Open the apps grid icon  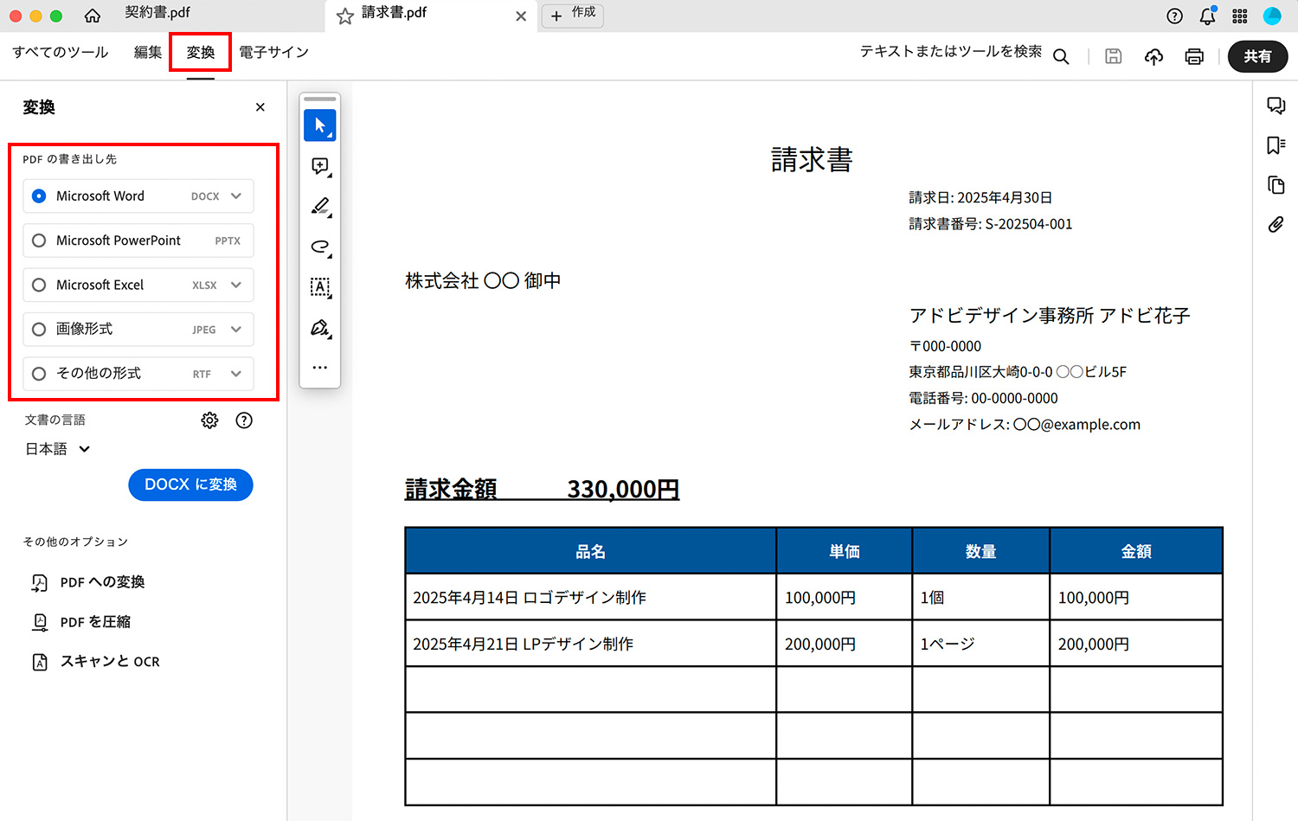coord(1239,16)
